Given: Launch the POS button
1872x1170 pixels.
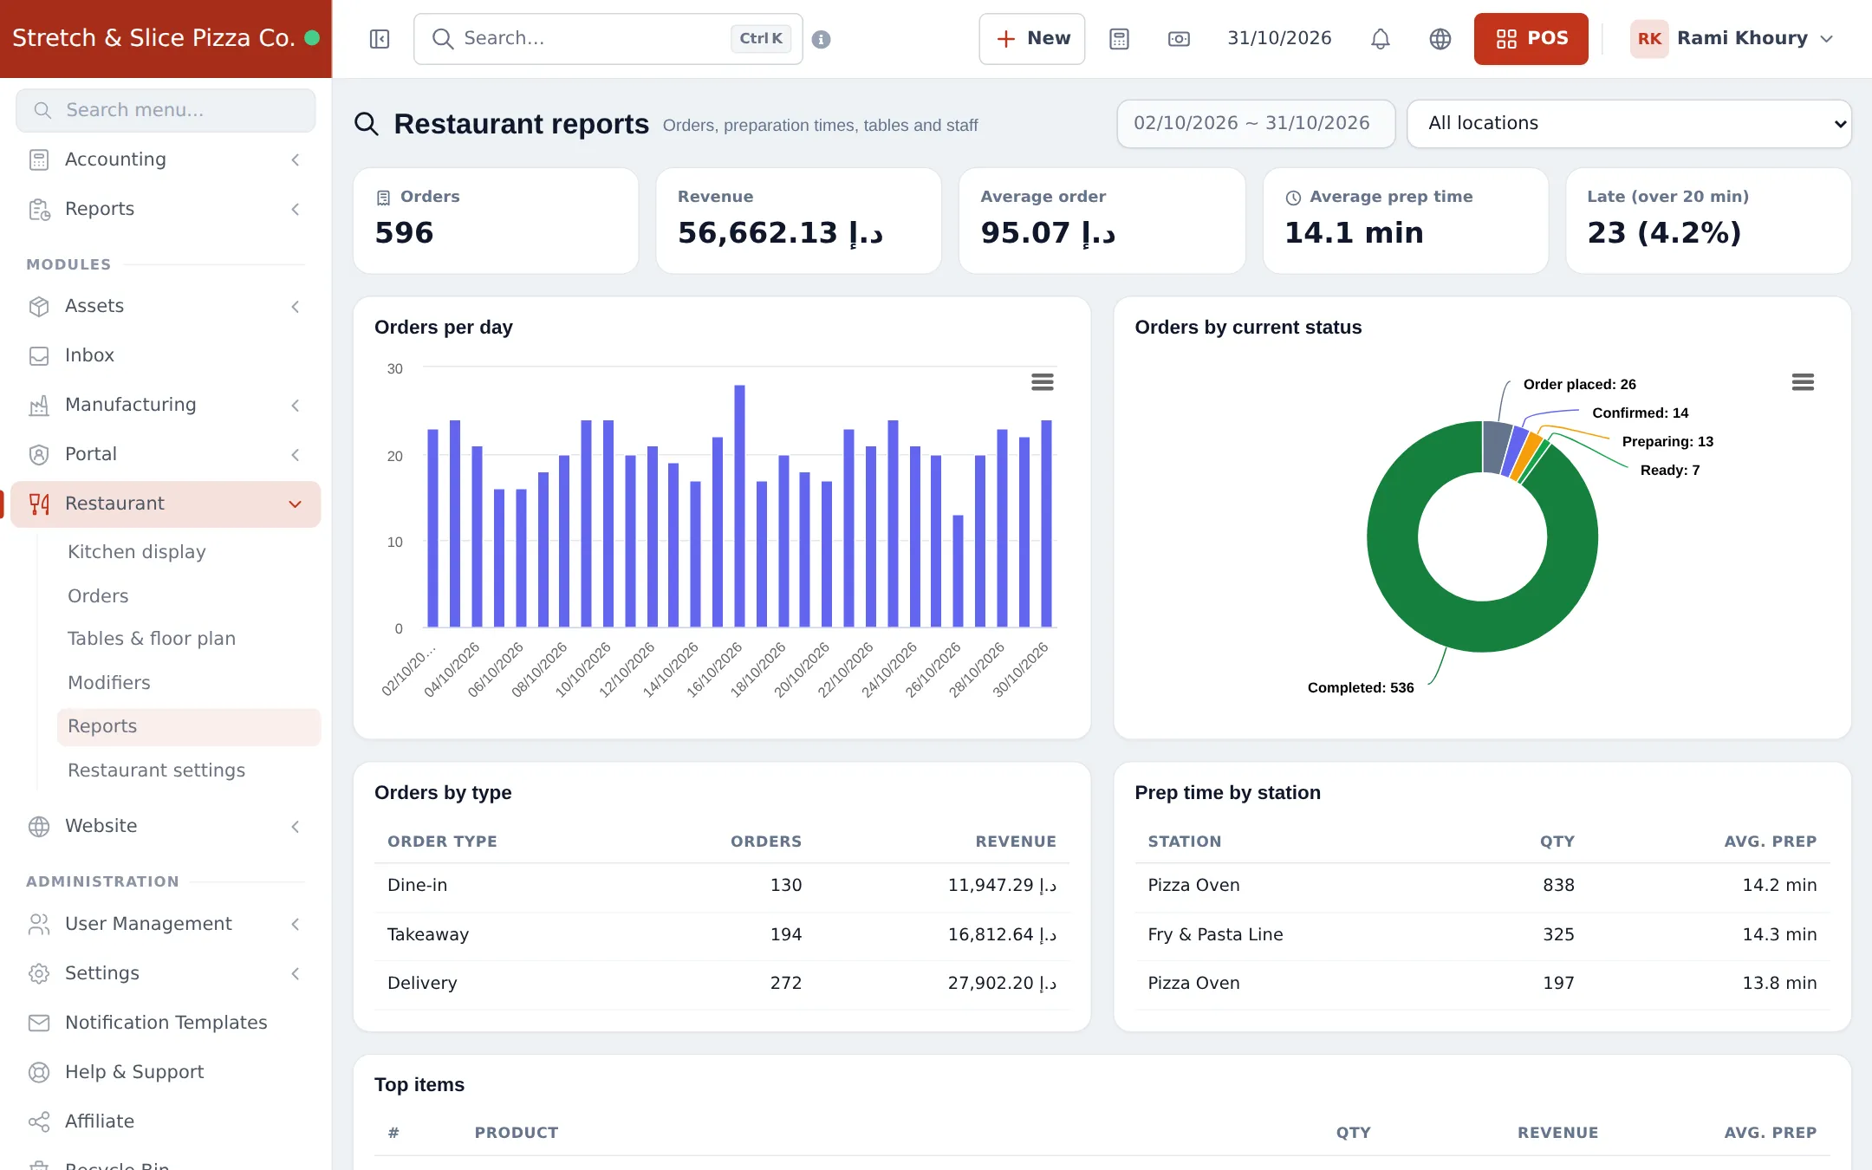Looking at the screenshot, I should pyautogui.click(x=1531, y=39).
